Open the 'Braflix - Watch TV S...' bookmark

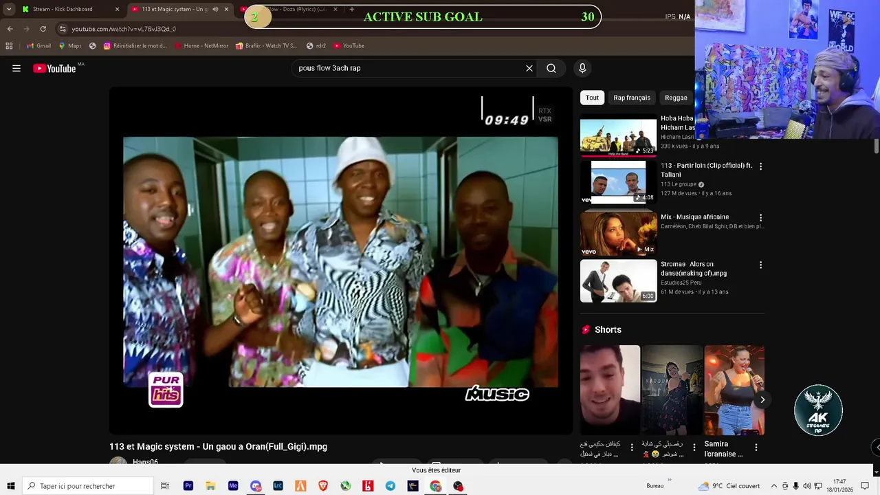click(x=266, y=46)
